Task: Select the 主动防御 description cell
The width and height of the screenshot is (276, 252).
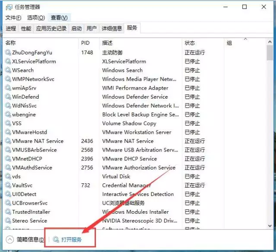Action: [112, 53]
